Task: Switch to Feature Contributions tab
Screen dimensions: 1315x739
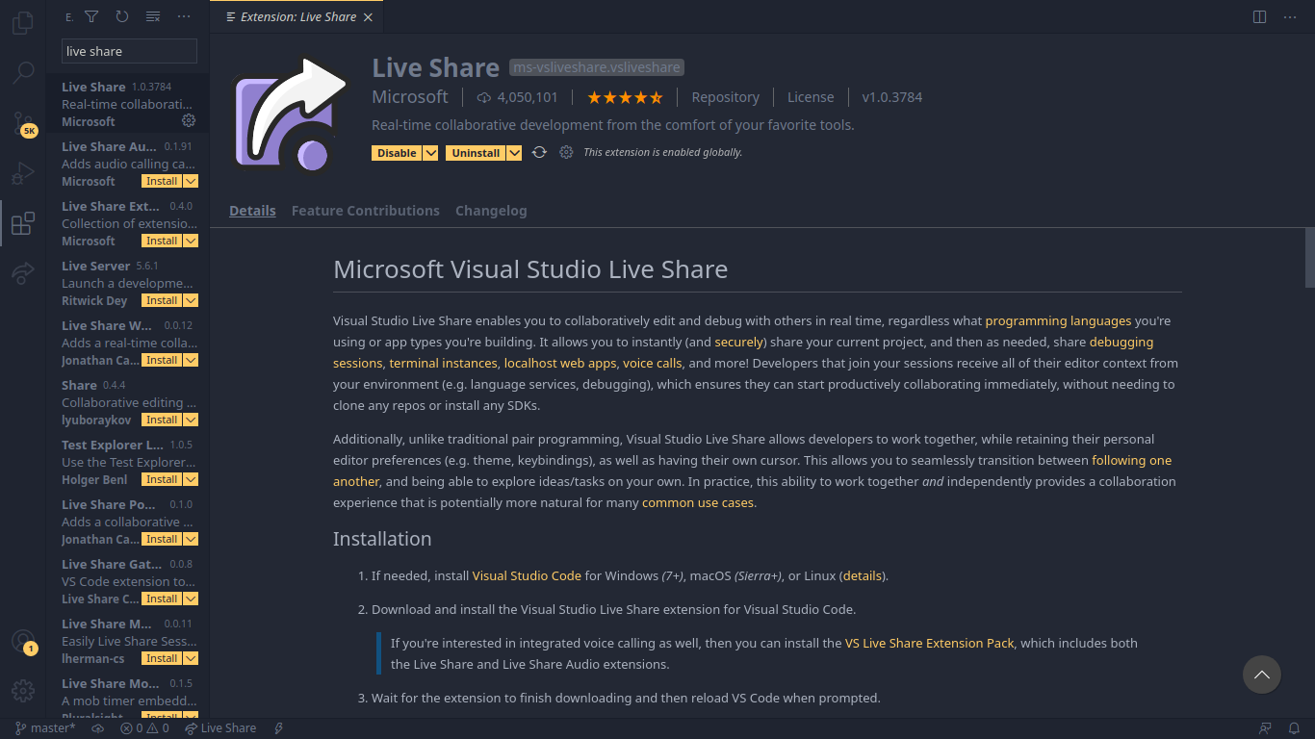Action: (x=366, y=211)
